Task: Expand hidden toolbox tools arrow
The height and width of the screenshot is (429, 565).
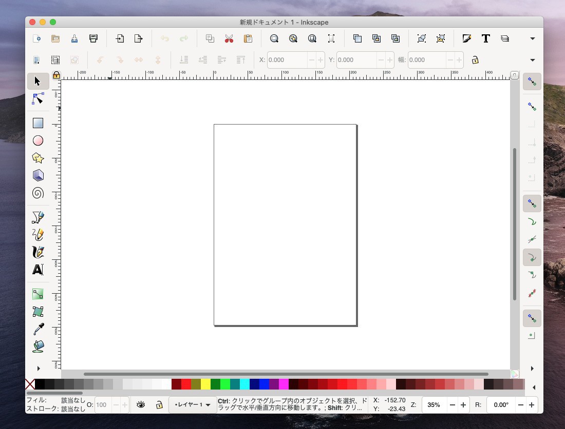Action: (x=38, y=368)
